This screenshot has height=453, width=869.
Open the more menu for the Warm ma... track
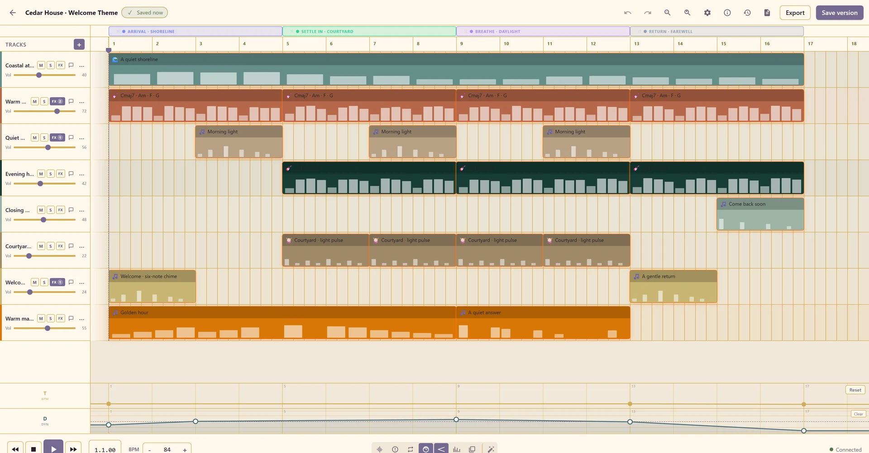(81, 319)
